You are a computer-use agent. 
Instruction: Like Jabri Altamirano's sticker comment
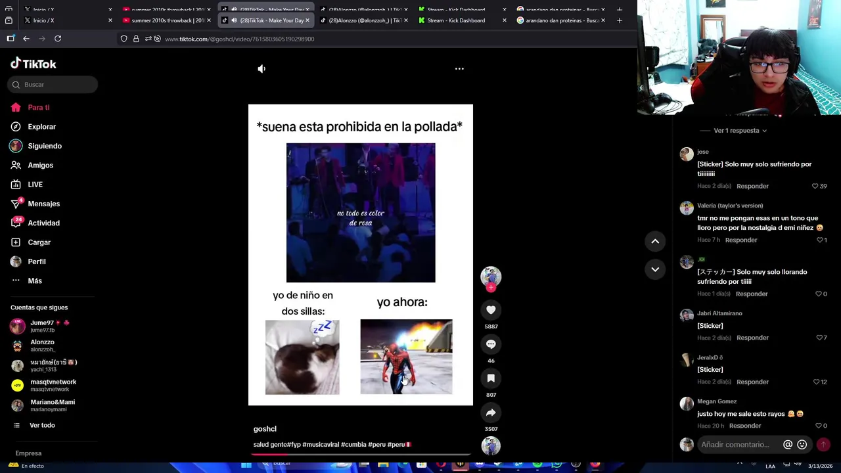[819, 338]
